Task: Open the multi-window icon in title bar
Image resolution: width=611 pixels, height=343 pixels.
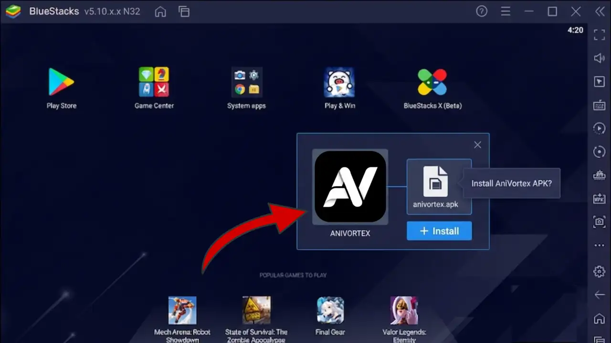Action: 184,12
